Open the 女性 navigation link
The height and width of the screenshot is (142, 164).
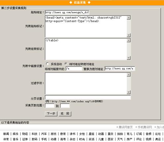tap(82, 134)
